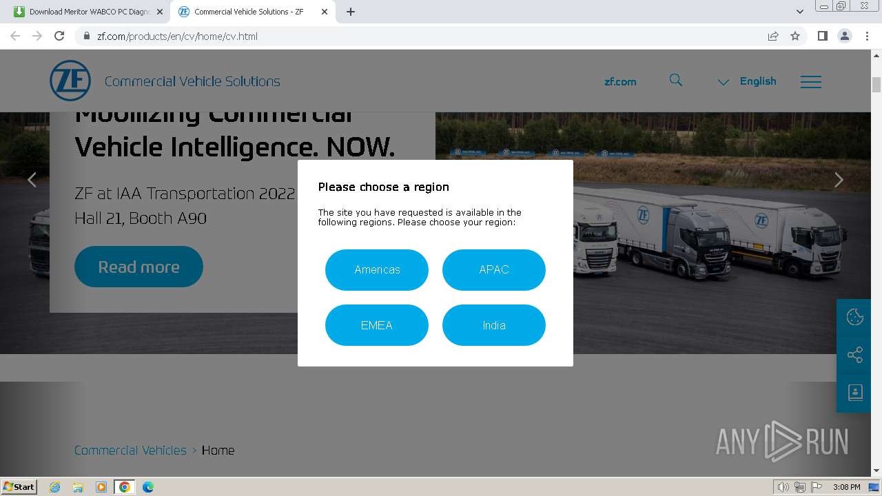Open network icon in system tray

click(800, 487)
